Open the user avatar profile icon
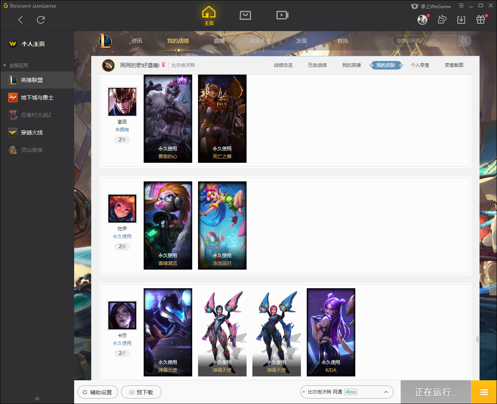Screen dimensions: 497x404 422,19
